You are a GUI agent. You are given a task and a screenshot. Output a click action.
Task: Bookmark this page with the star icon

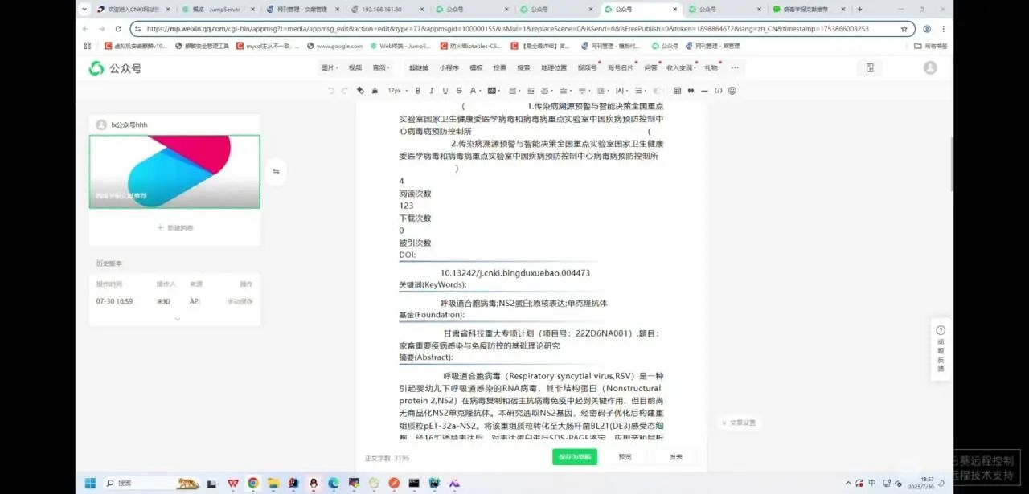coord(904,28)
